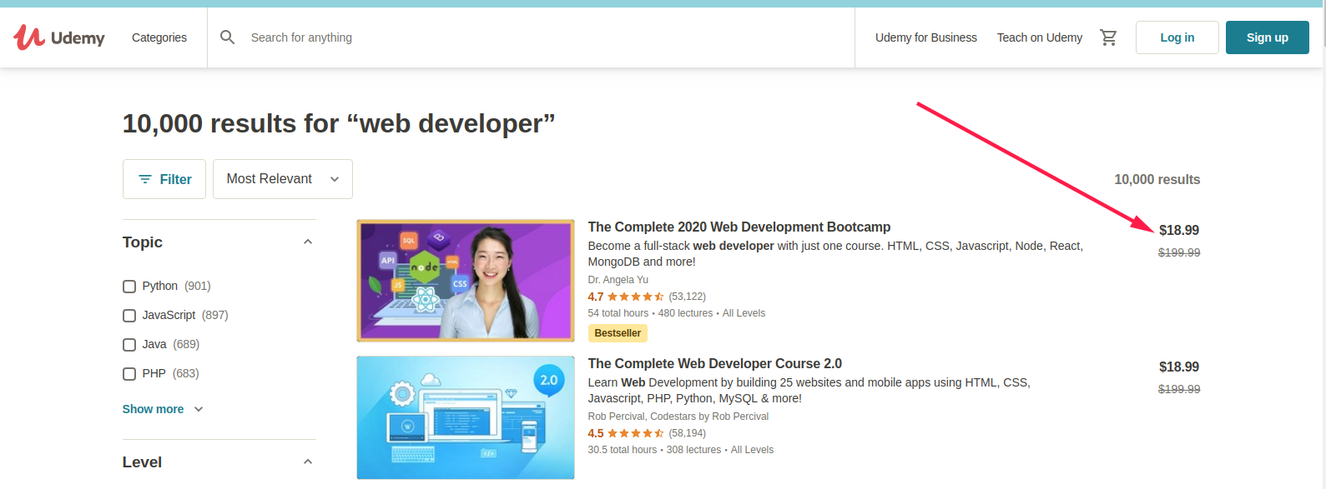Click the page heading for web developer results

(339, 124)
